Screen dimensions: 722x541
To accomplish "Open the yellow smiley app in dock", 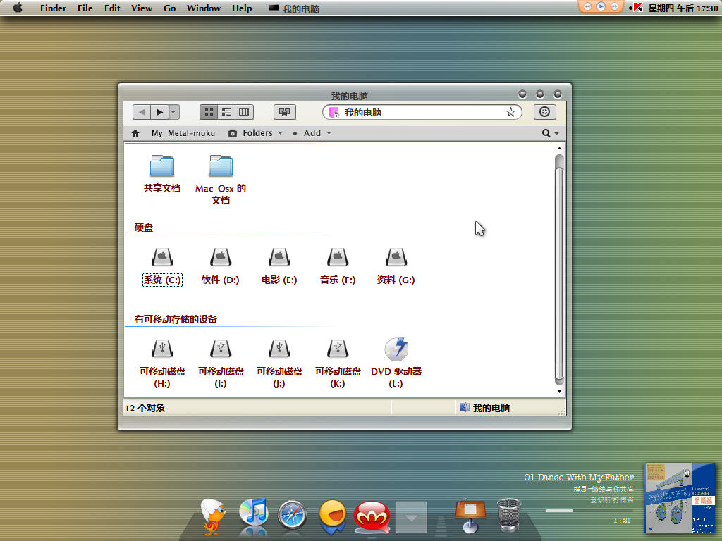I will [333, 516].
